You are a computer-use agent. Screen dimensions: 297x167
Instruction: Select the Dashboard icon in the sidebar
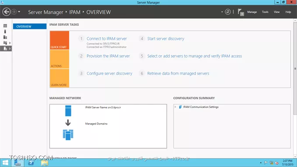5,26
